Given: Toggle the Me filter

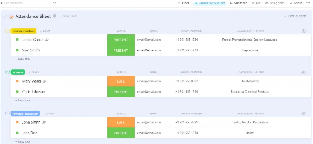Looking at the screenshot, I should point(257,3).
